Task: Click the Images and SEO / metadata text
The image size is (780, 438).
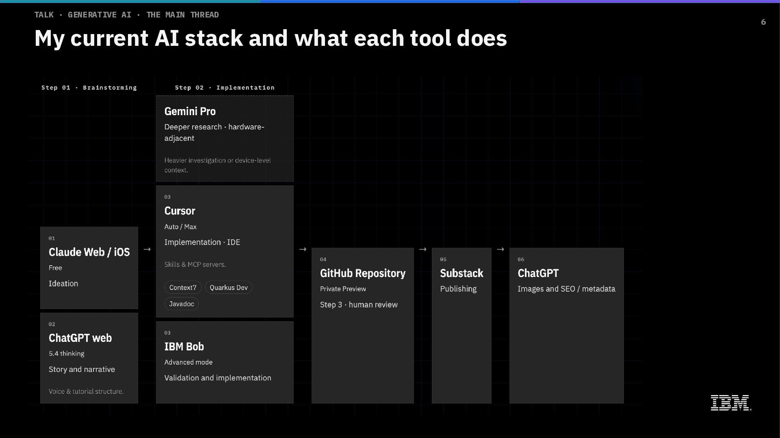Action: 566,289
